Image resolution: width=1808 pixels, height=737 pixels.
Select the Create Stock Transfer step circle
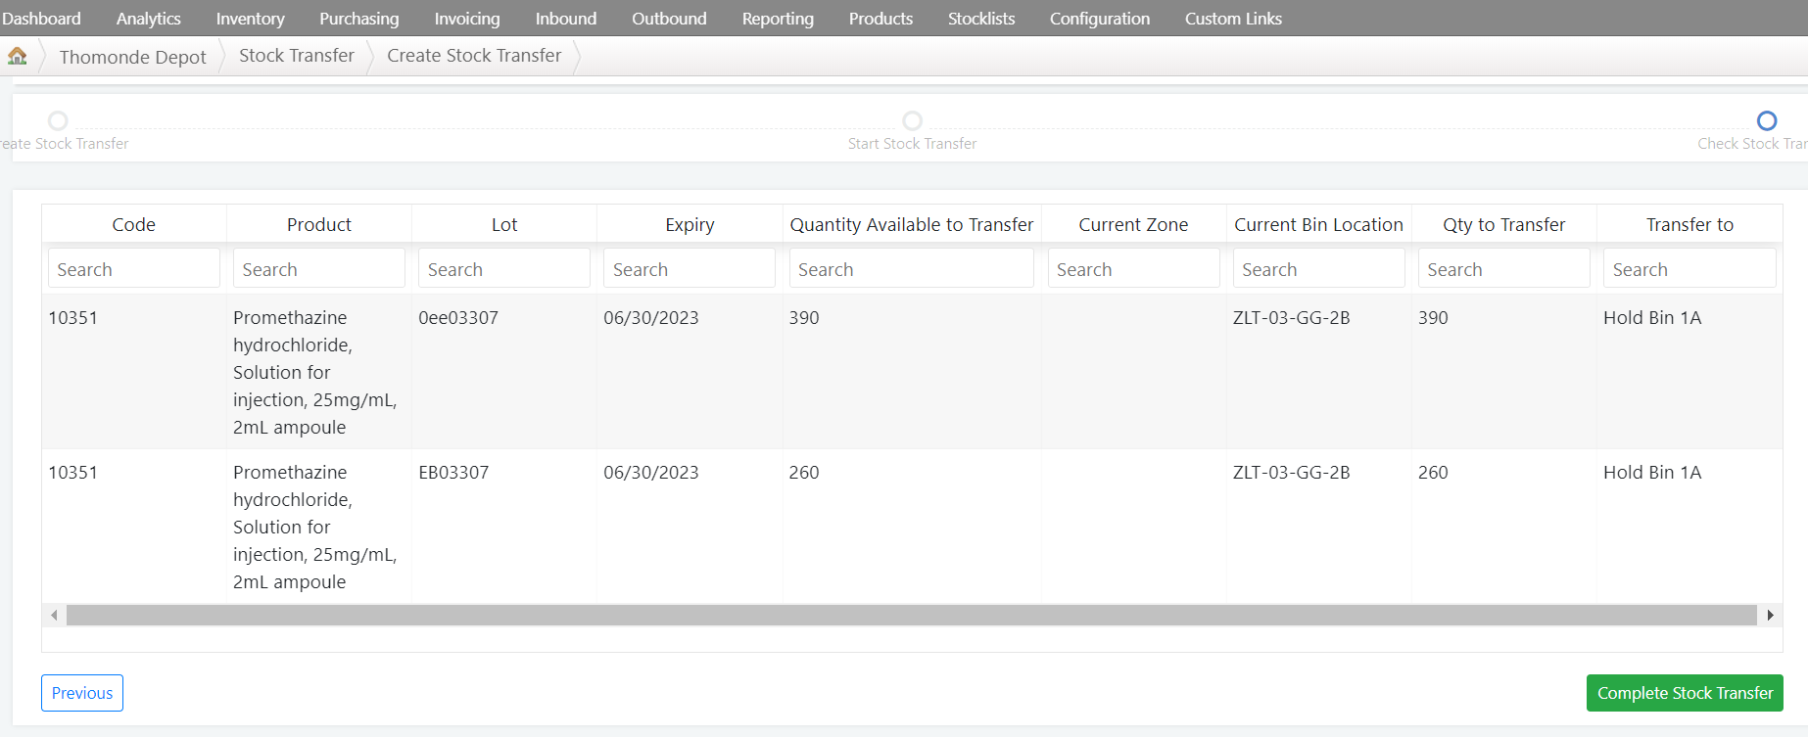coord(58,120)
